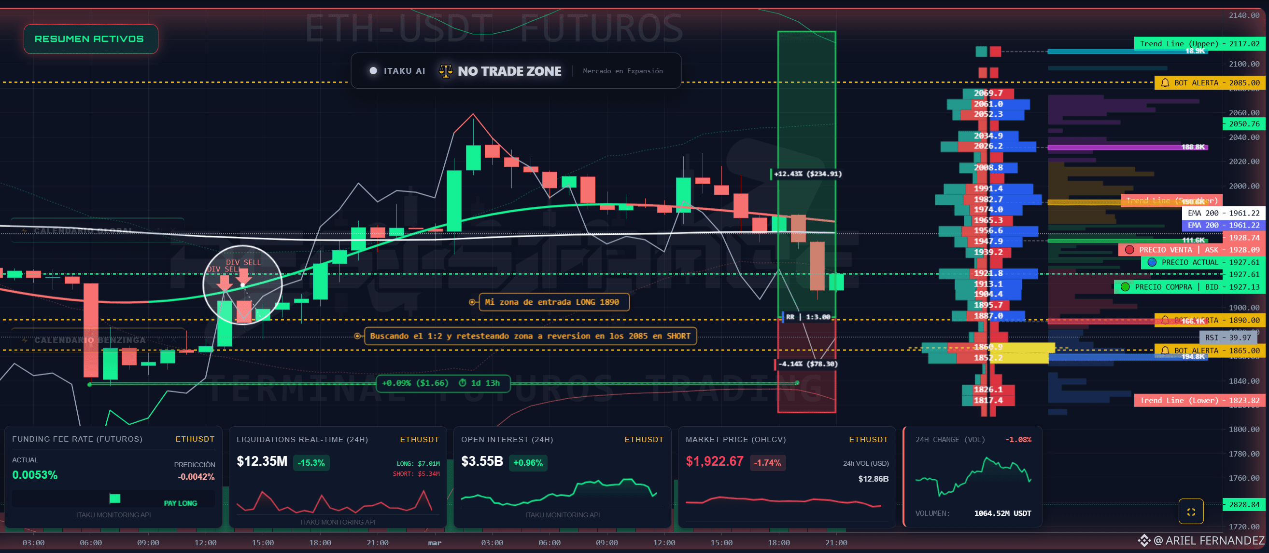Image resolution: width=1269 pixels, height=553 pixels.
Task: Click the OPEN INTEREST (24H) panel title
Action: [x=507, y=439]
